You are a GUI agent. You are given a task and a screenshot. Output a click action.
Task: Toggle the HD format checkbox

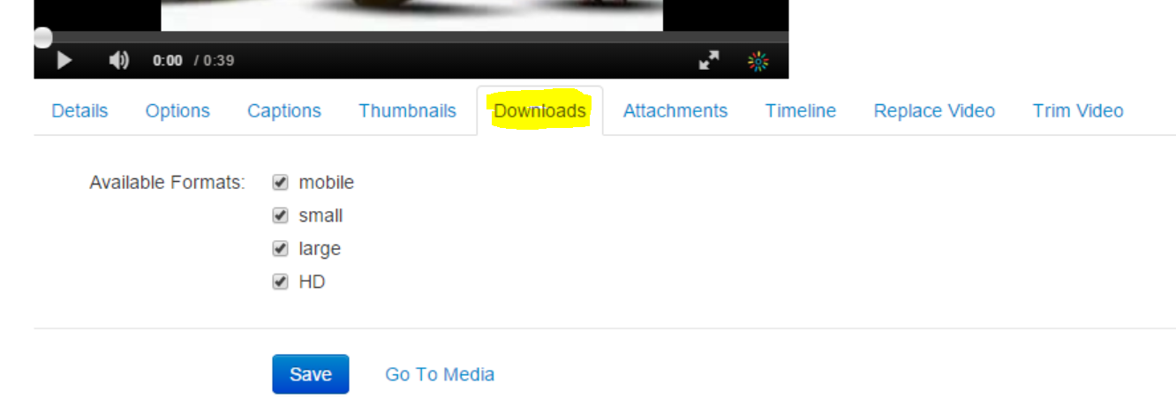(x=281, y=282)
